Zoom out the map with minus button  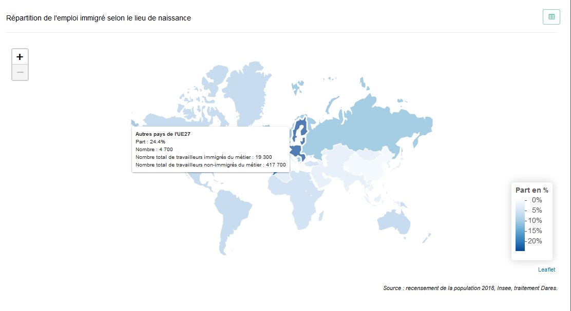[20, 72]
